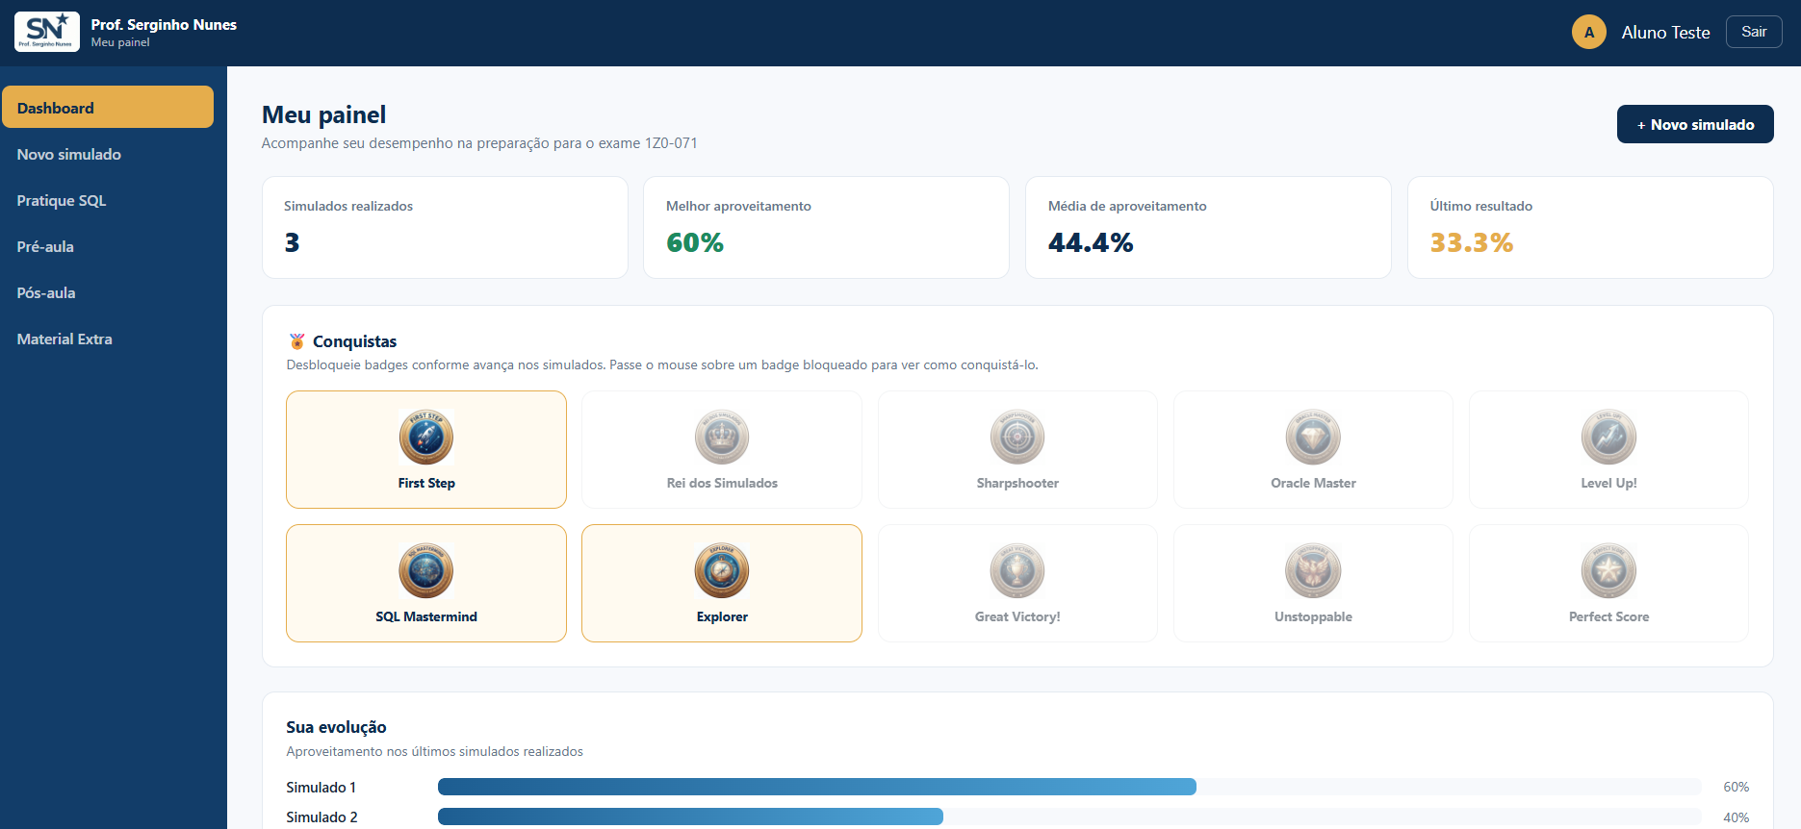Select Pós-aula in the sidebar

tap(108, 292)
